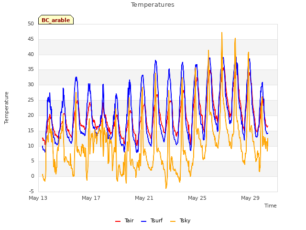Image resolution: width=306 pixels, height=230 pixels.
Task: Toggle the Tsurf legend entry
Action: (x=152, y=220)
